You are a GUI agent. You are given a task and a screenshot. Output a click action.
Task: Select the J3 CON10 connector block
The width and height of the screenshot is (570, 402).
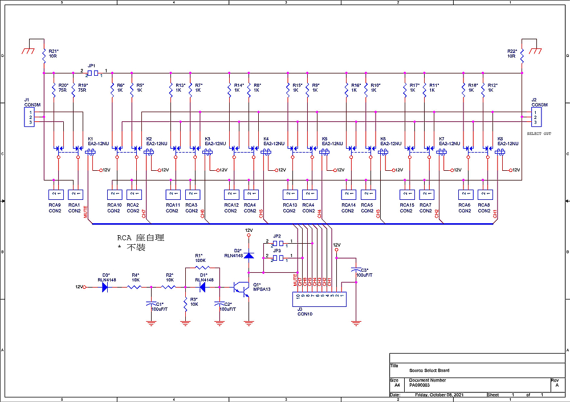[319, 296]
